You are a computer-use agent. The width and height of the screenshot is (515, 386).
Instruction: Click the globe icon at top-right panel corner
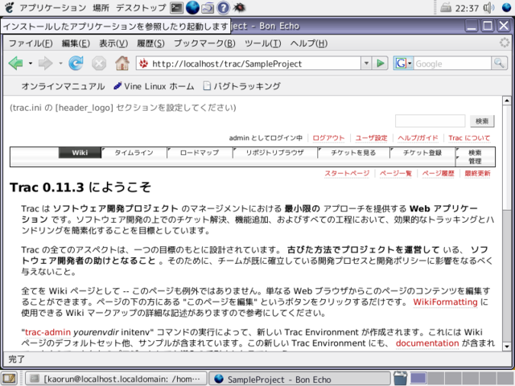coord(507,7)
